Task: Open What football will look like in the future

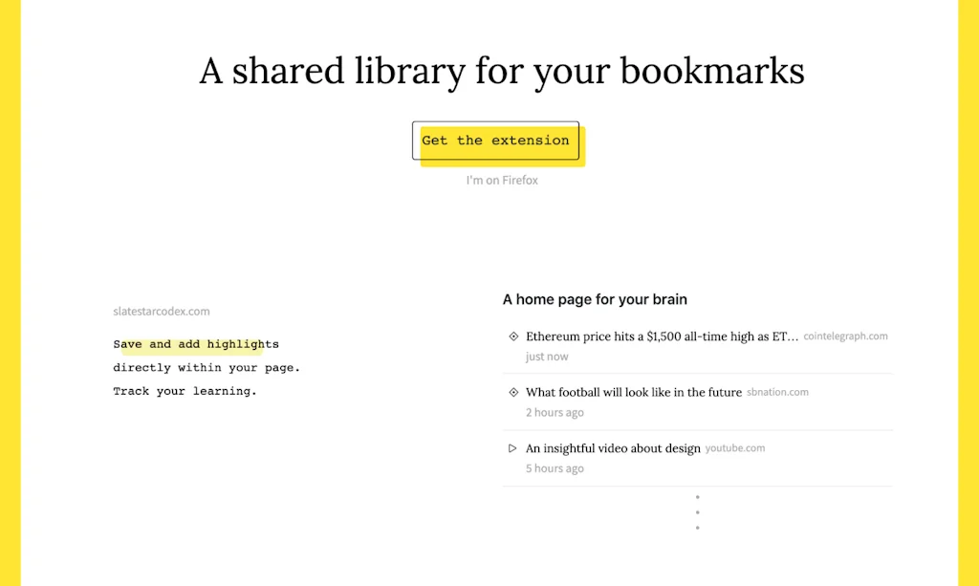Action: [x=633, y=392]
